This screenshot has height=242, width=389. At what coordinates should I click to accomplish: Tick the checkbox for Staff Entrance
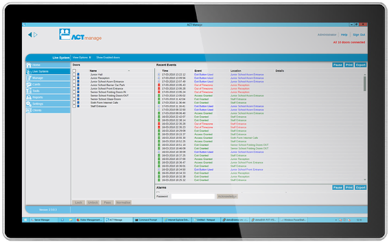(74, 106)
